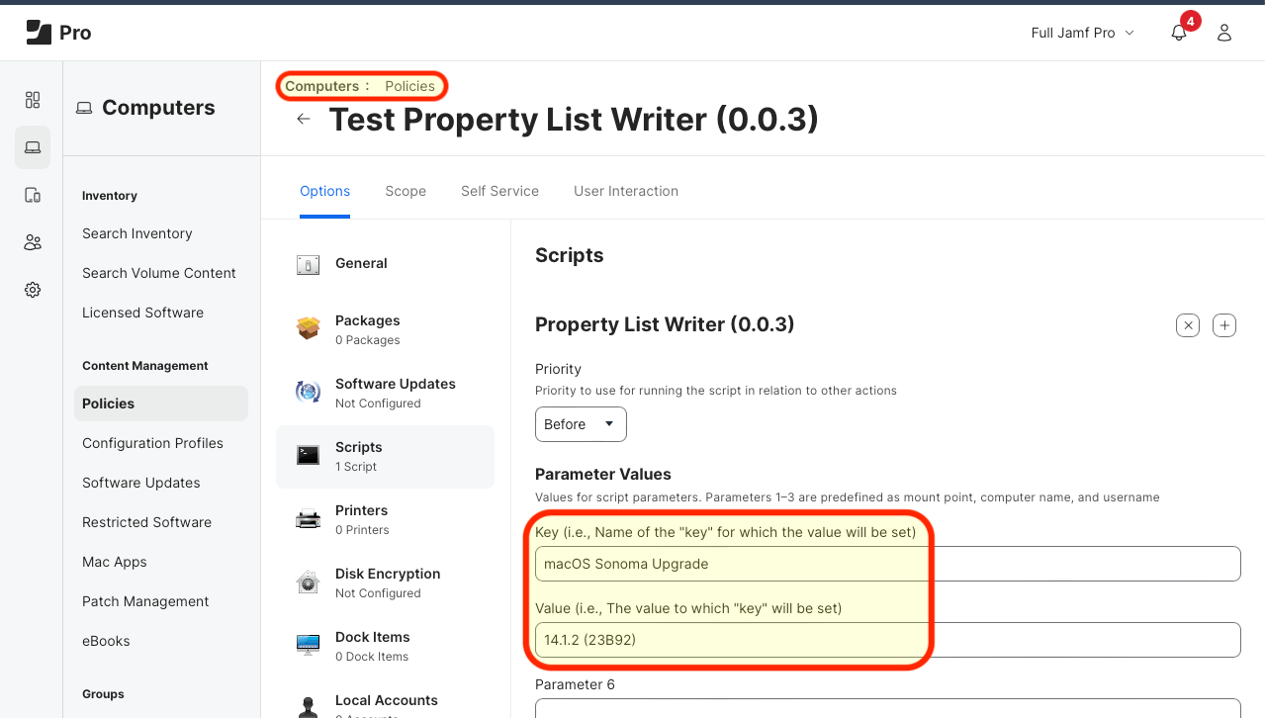Click the Value field containing 14.1.2 (23B92)

(888, 640)
